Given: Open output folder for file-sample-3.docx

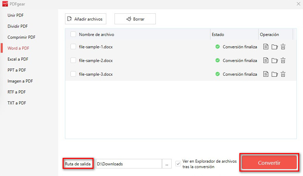Looking at the screenshot, I should [274, 74].
